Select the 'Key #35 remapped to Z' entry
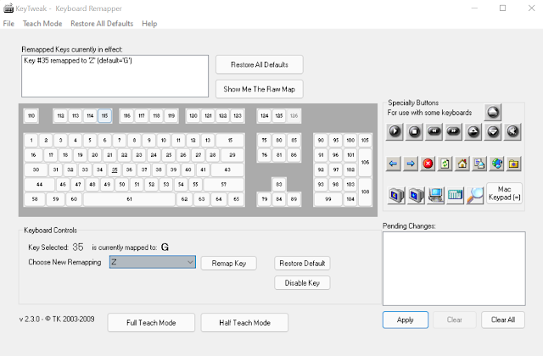This screenshot has width=543, height=356. tap(78, 60)
